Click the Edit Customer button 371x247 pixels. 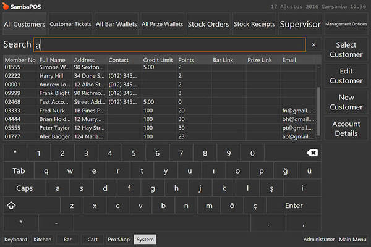[x=346, y=76]
